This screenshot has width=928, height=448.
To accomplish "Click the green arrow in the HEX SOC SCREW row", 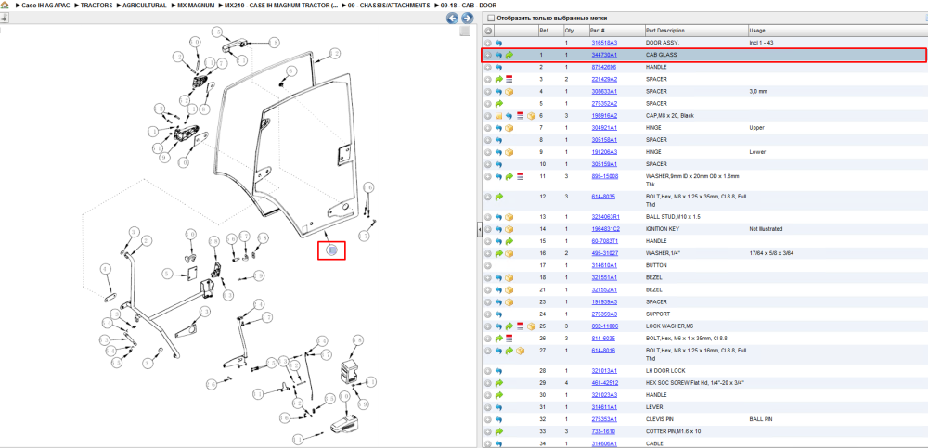I will point(498,383).
